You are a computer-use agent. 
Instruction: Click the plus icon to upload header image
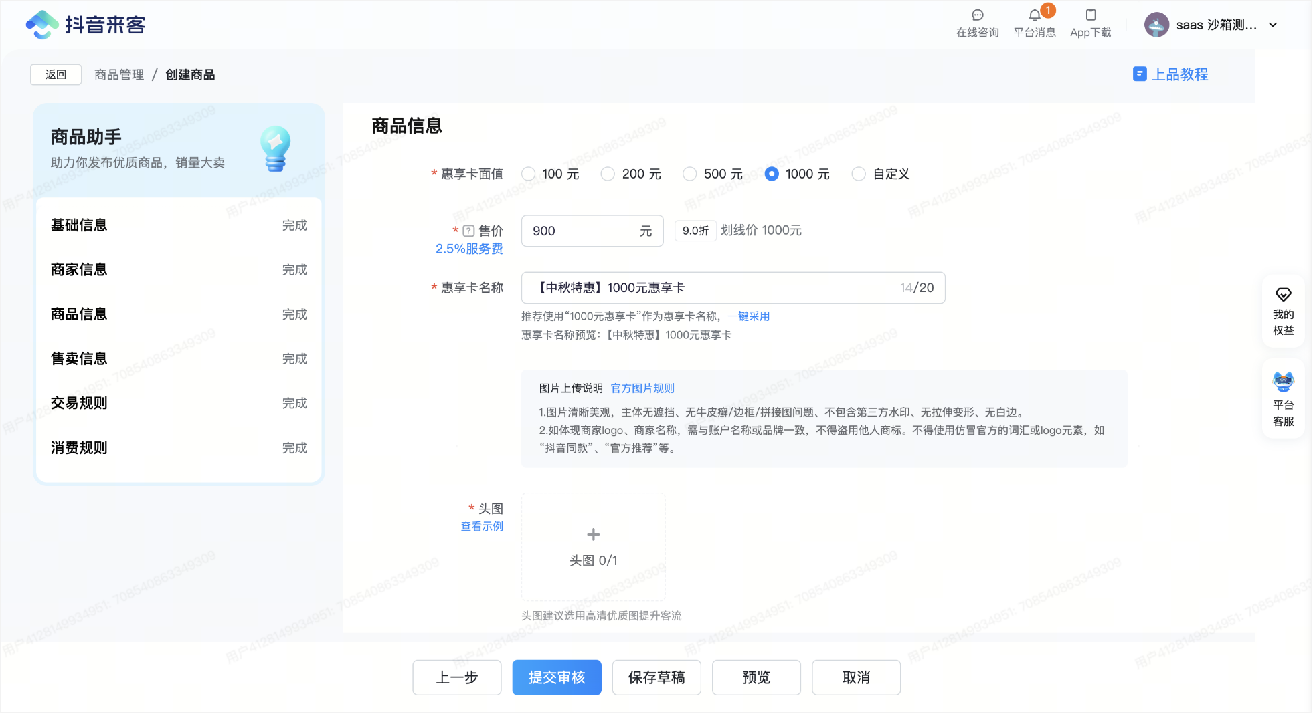click(x=593, y=534)
